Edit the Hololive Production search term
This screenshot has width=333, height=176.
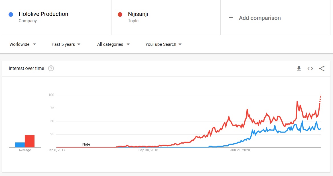tap(43, 14)
